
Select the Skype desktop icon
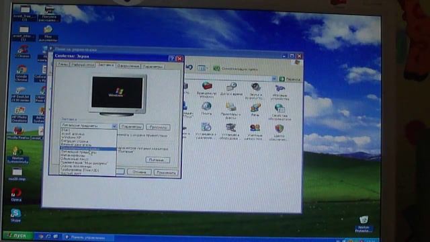coord(15,215)
